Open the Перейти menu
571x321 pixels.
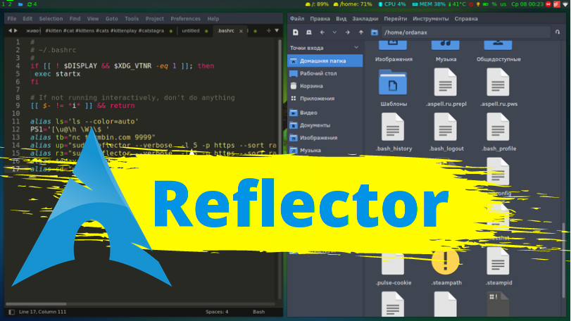point(395,18)
